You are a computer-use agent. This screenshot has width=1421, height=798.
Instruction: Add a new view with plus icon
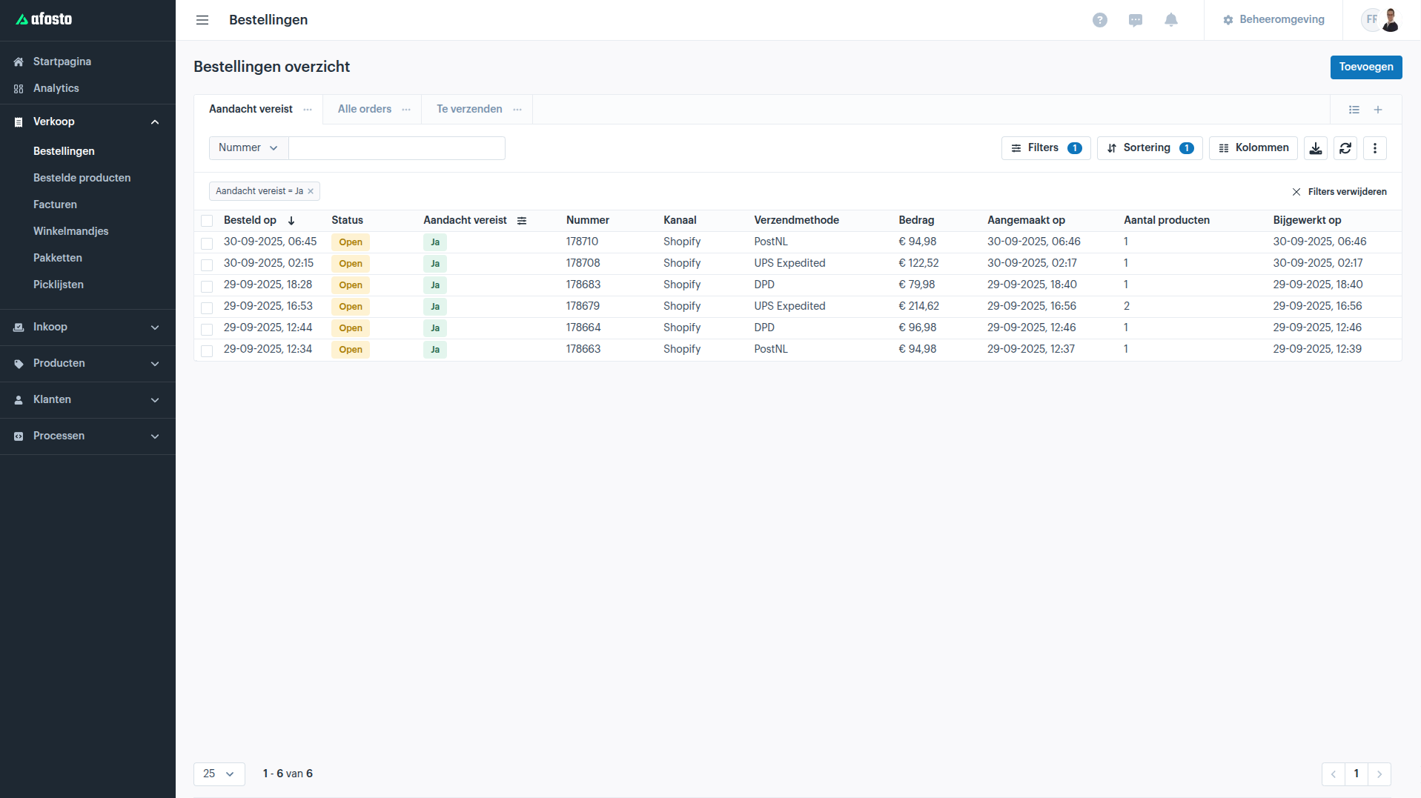[1377, 110]
